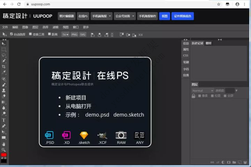The width and height of the screenshot is (251, 167).
Task: Open the Normal blend mode dropdown
Action: [203, 90]
